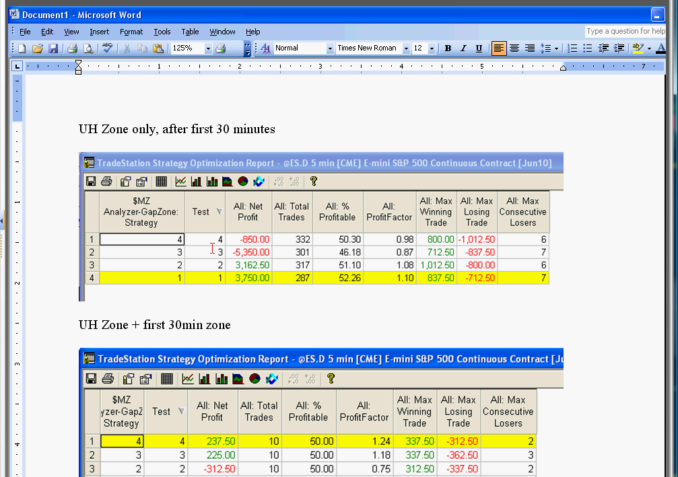Toggle Underline formatting
Screen dimensions: 678x477
pos(479,48)
